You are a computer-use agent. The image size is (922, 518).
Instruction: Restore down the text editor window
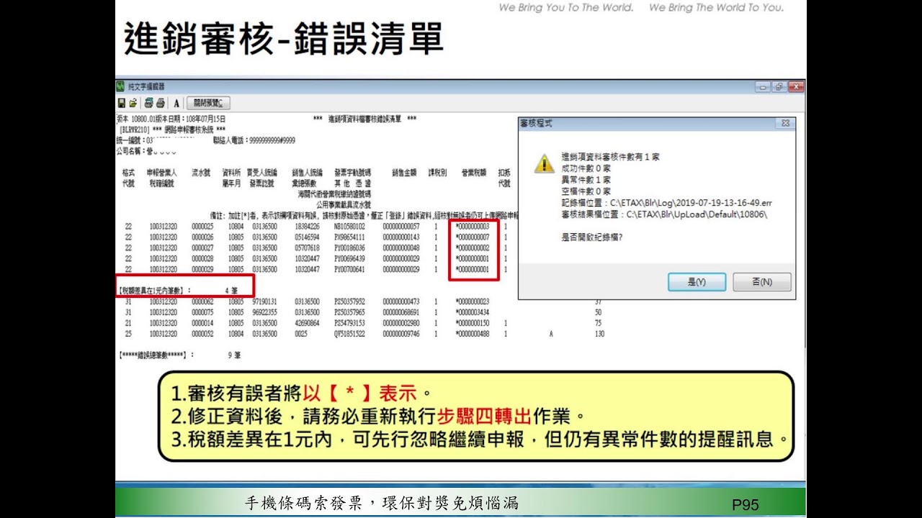coord(779,86)
